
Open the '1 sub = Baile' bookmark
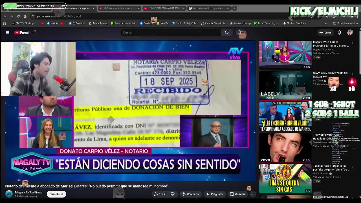coord(185,23)
